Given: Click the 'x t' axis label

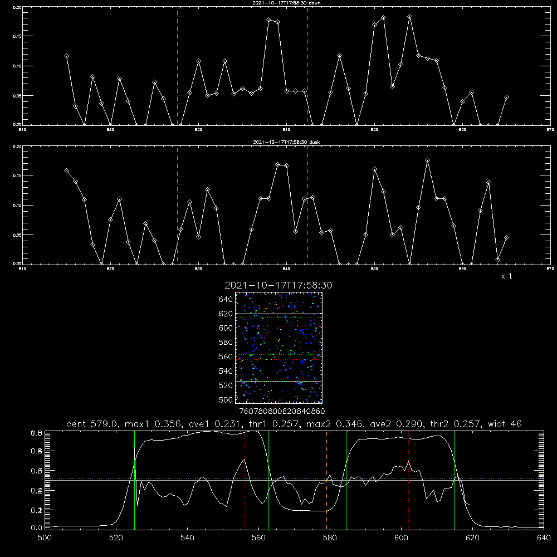Looking at the screenshot, I should (506, 276).
